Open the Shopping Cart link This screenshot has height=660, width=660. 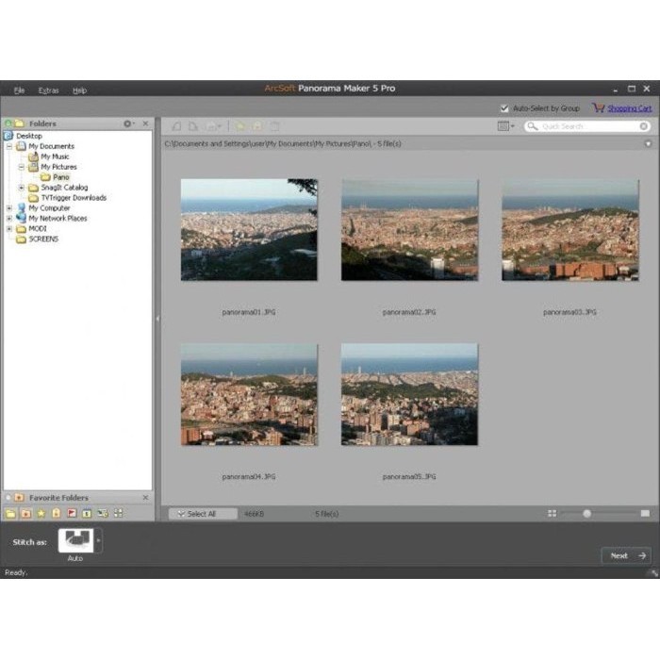(629, 108)
